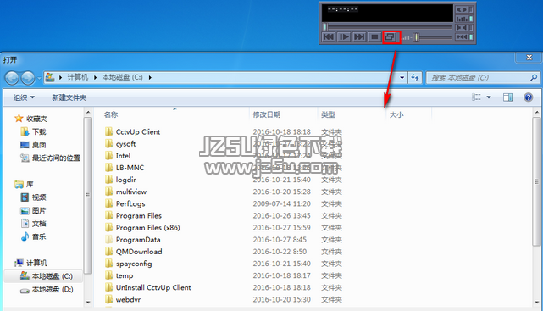
Task: Click navigation pane scroll down arrow
Action: pyautogui.click(x=88, y=302)
